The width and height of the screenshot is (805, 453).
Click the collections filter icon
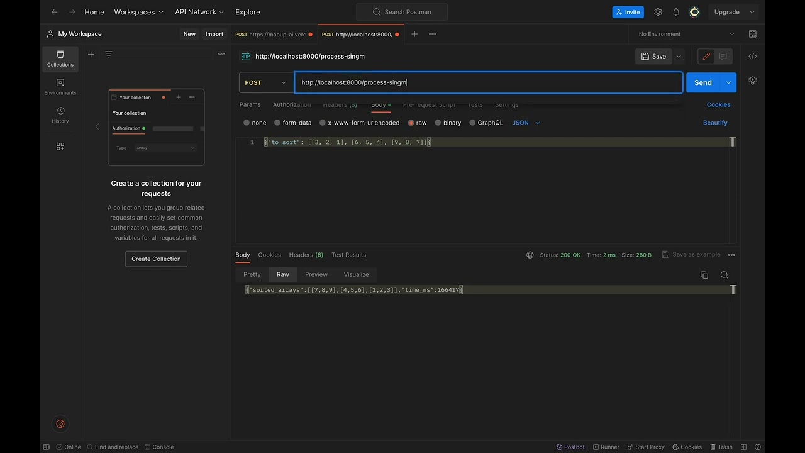point(108,55)
